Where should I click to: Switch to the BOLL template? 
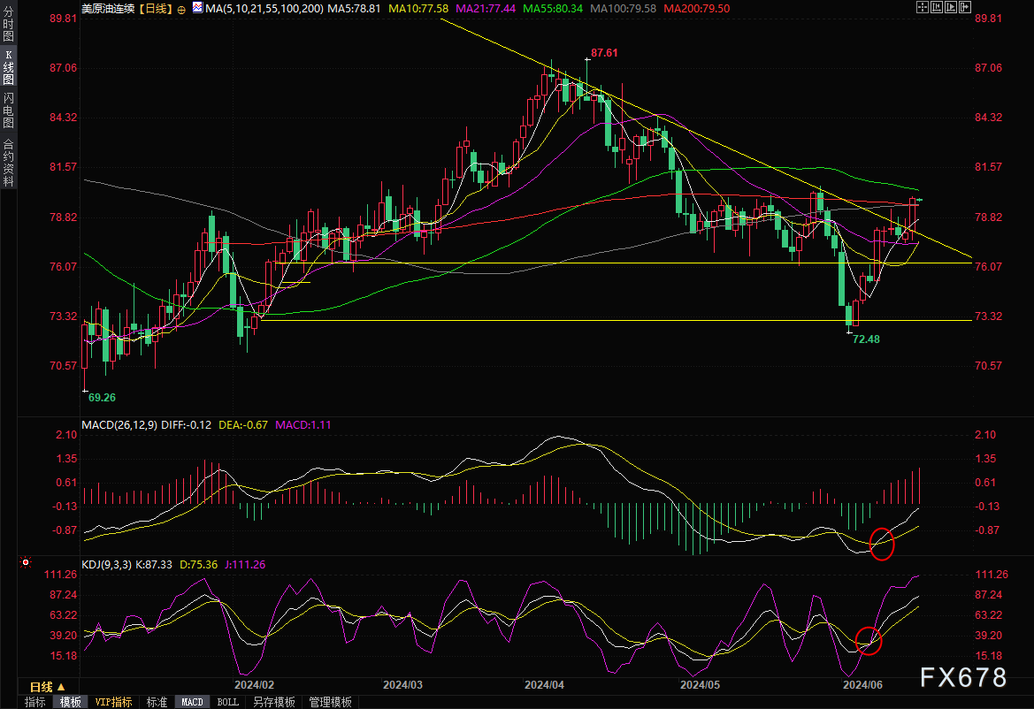tap(227, 703)
